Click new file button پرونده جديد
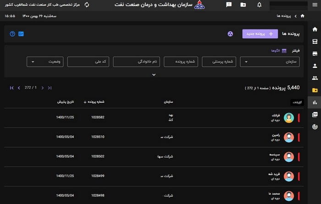The height and width of the screenshot is (204, 321). pos(260,34)
